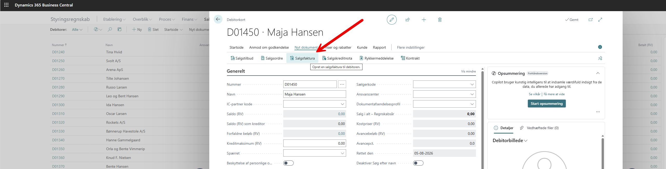Click Flere indstillinger
The image size is (666, 169).
(411, 47)
